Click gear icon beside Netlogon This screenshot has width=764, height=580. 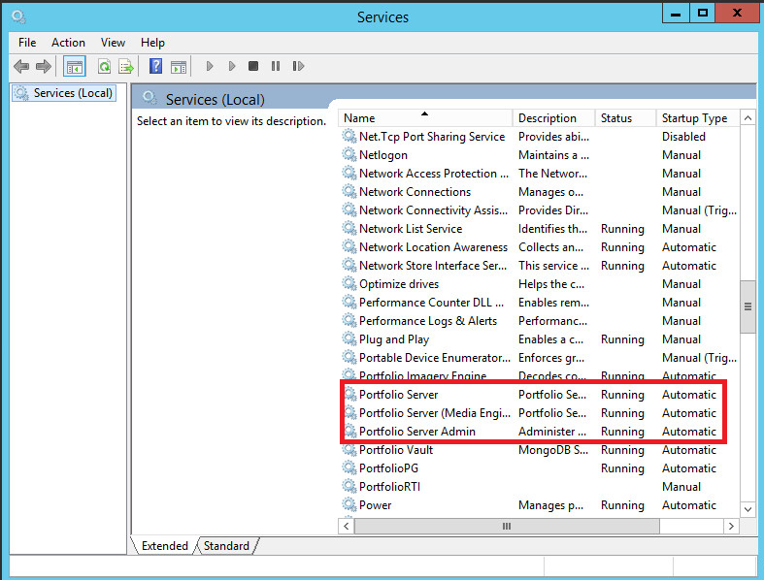point(349,154)
